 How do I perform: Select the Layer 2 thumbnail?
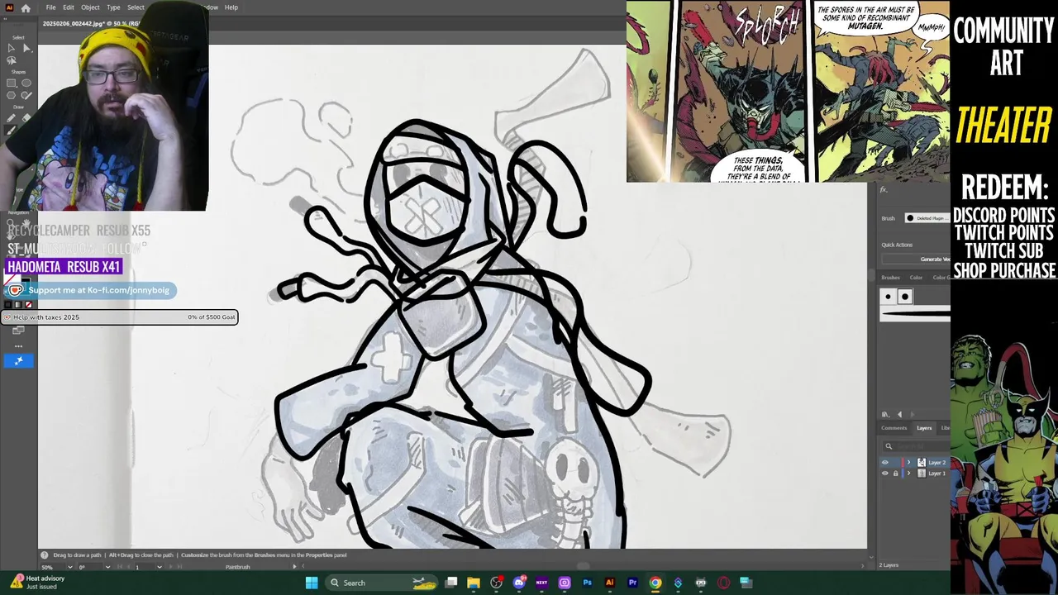(x=922, y=463)
